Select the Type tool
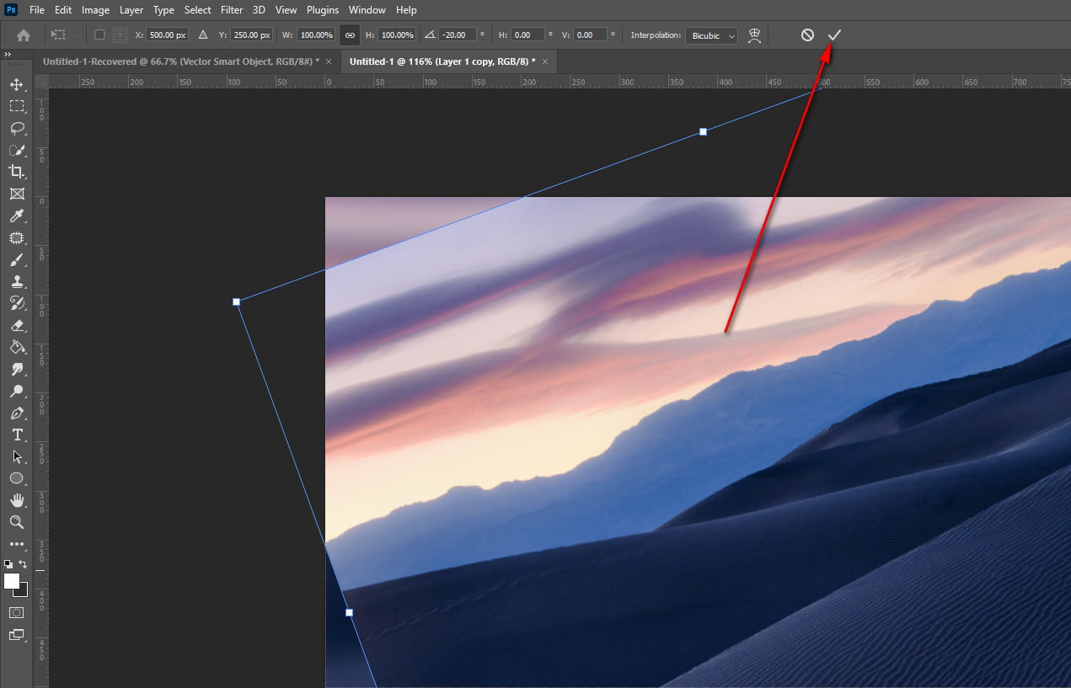The width and height of the screenshot is (1071, 688). pyautogui.click(x=17, y=435)
